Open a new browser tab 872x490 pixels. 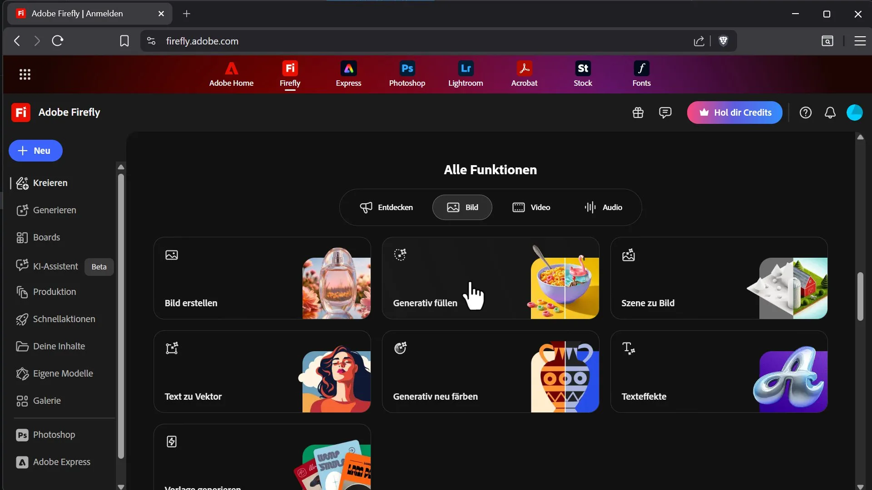tap(187, 14)
